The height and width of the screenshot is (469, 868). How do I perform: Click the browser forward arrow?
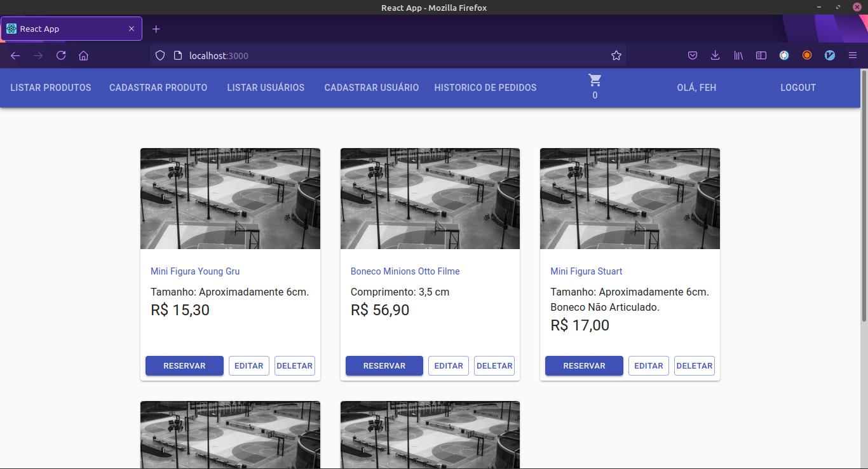[x=38, y=56]
